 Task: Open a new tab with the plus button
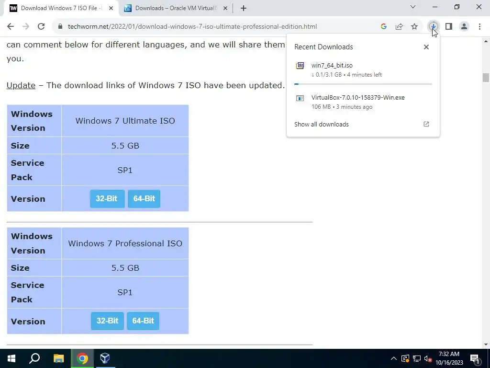pos(244,8)
